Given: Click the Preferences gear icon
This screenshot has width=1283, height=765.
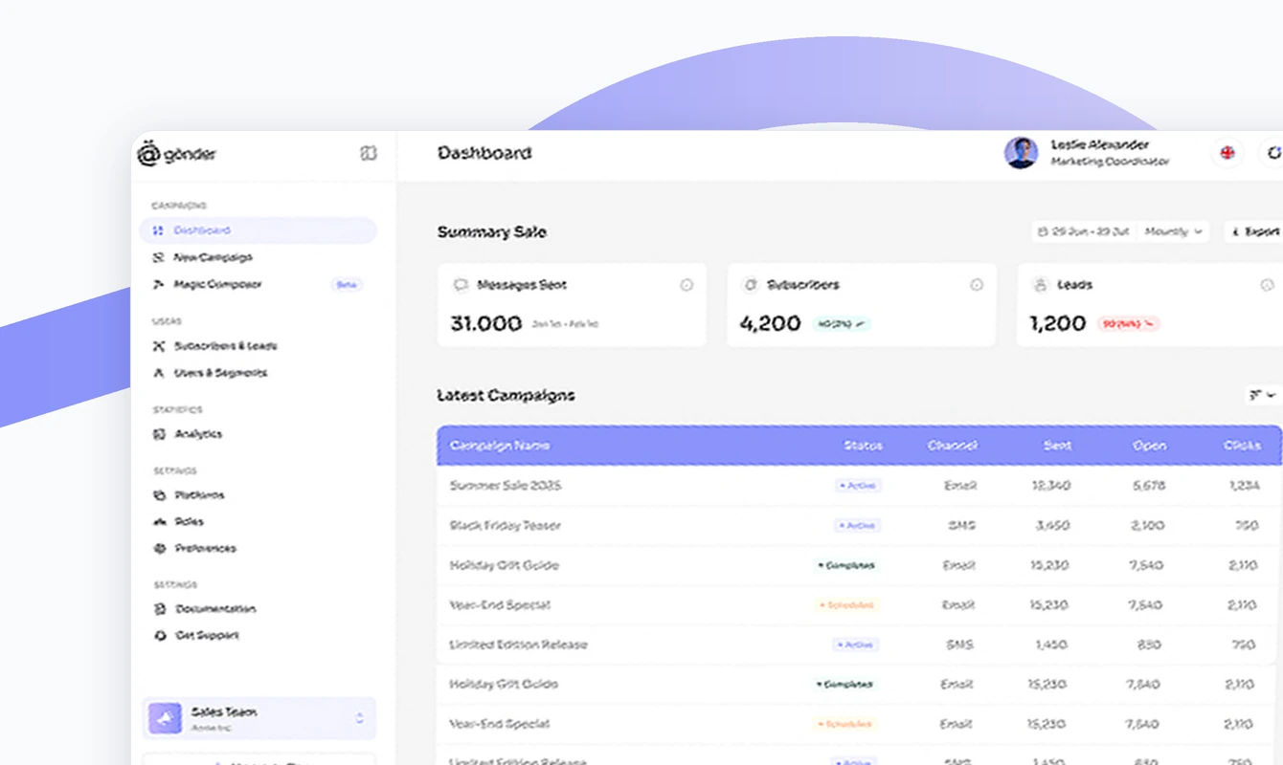Looking at the screenshot, I should pos(159,549).
